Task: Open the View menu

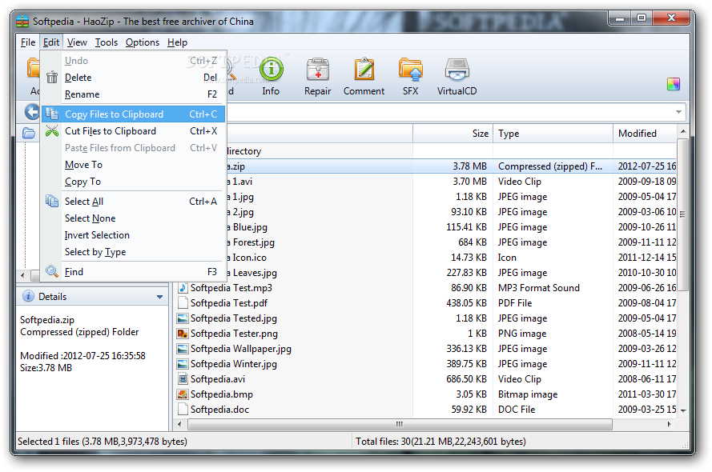Action: (77, 42)
